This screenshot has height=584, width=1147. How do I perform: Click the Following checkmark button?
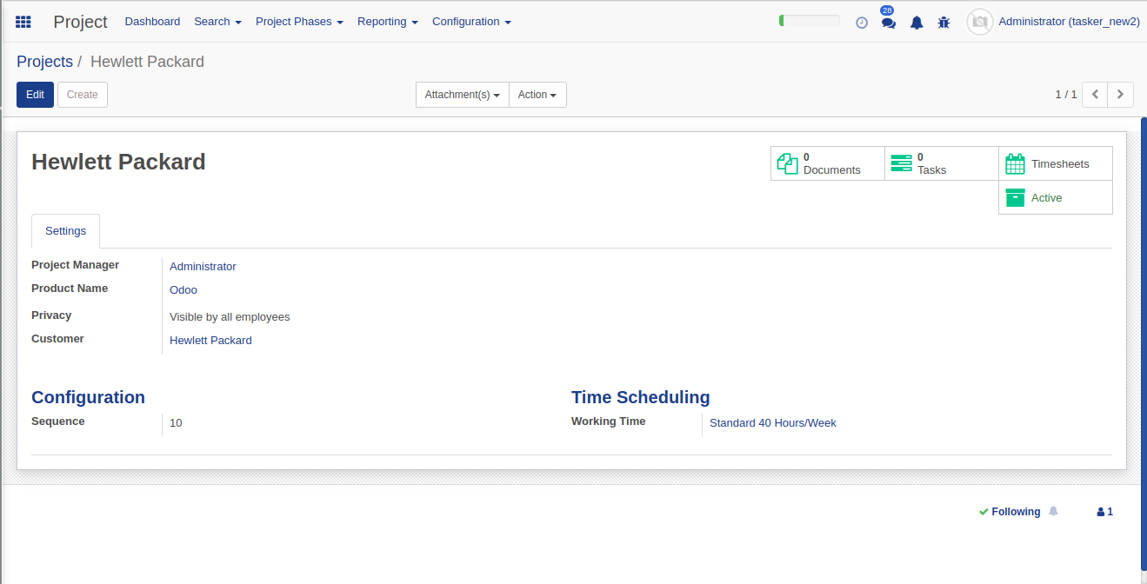(1010, 512)
